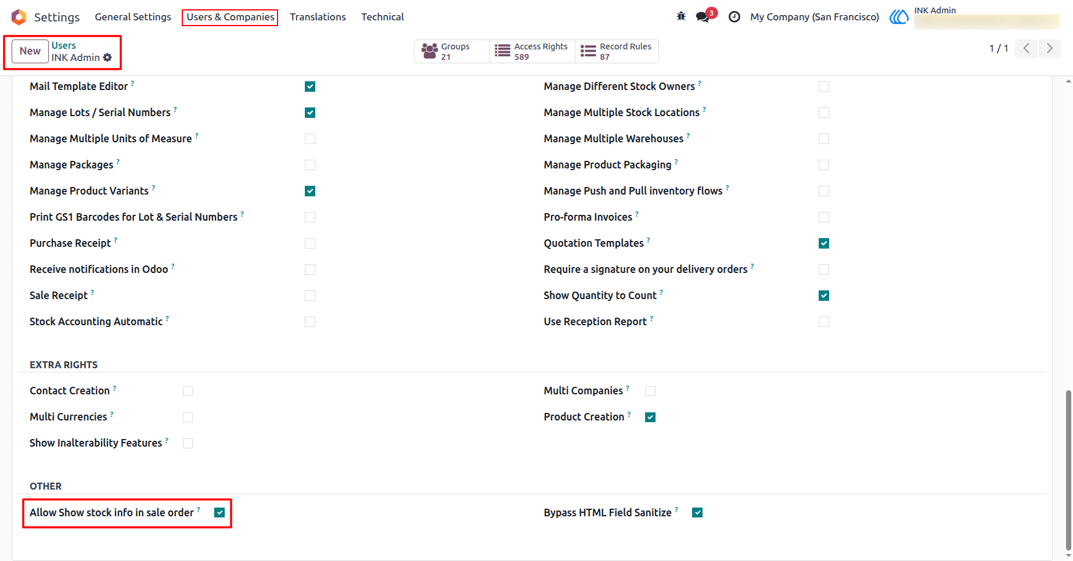
Task: Open the activities clock icon
Action: tap(734, 17)
